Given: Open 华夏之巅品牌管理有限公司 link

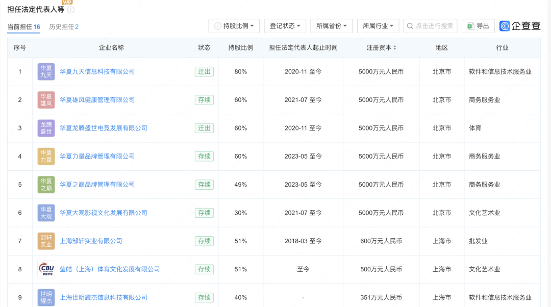Looking at the screenshot, I should click(97, 185).
